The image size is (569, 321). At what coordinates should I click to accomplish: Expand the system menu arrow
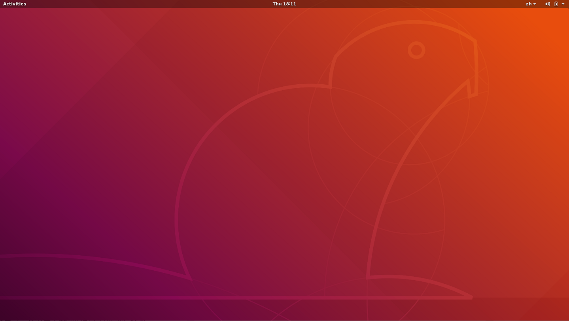pyautogui.click(x=563, y=4)
